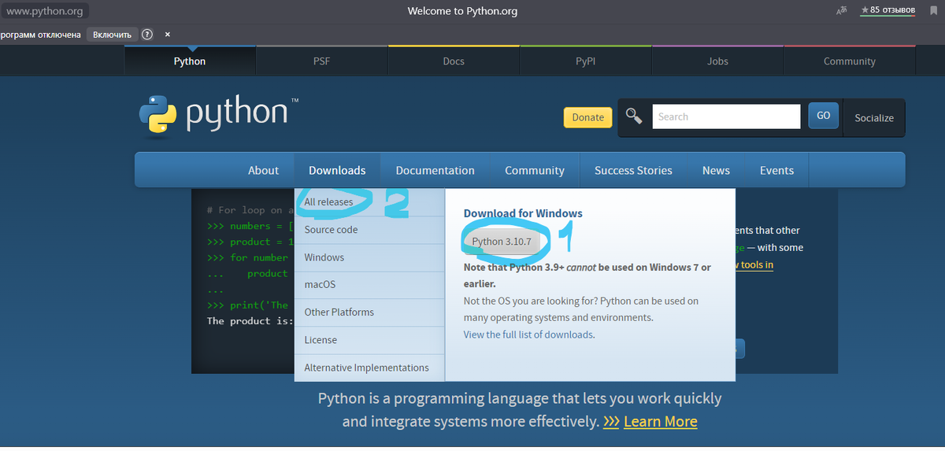The width and height of the screenshot is (945, 451).
Task: Switch to the Community top tab
Action: pos(850,61)
